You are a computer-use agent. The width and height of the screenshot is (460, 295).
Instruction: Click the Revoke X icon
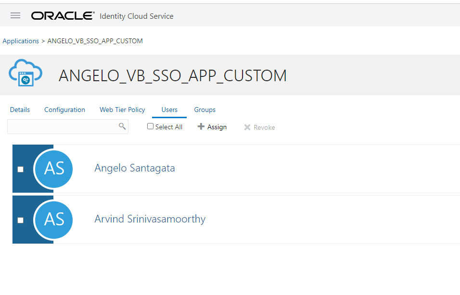247,127
